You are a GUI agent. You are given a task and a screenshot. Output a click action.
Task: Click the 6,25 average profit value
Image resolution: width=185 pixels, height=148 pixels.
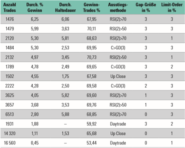(x=35, y=19)
